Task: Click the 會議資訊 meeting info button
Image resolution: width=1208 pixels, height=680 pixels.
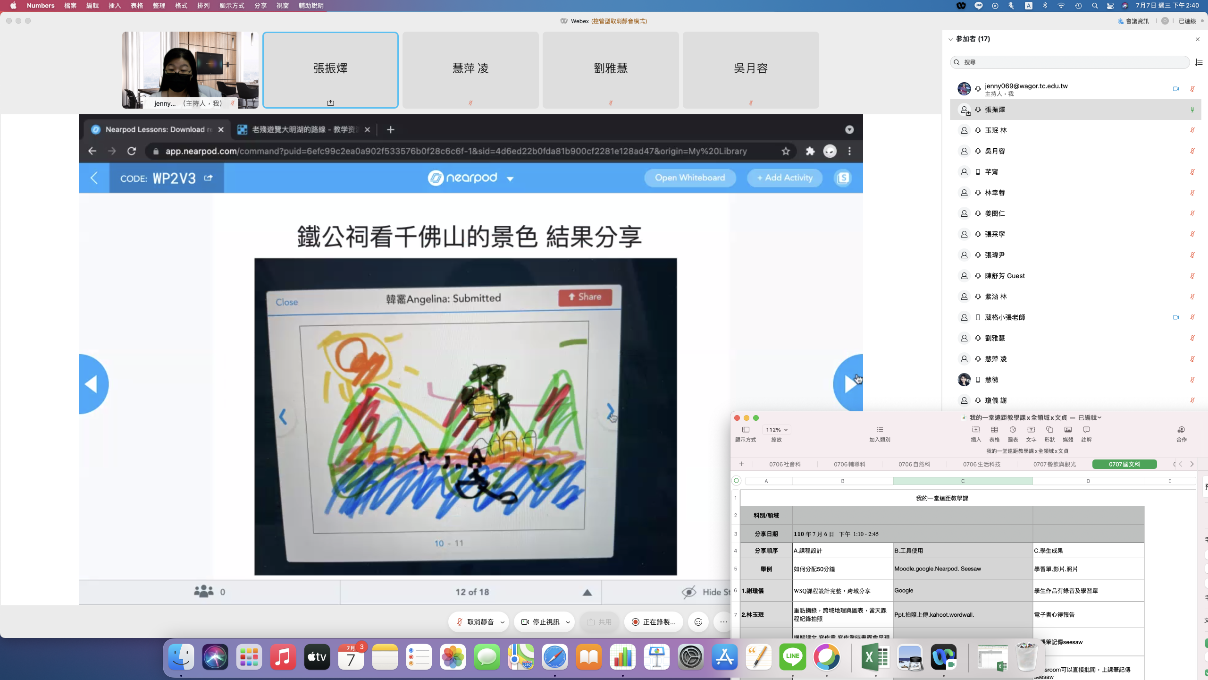Action: point(1133,21)
